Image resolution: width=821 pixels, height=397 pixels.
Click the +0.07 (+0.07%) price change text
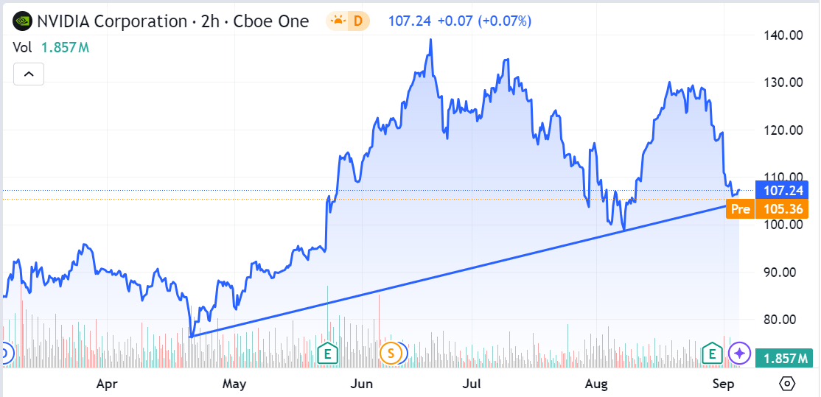(483, 21)
